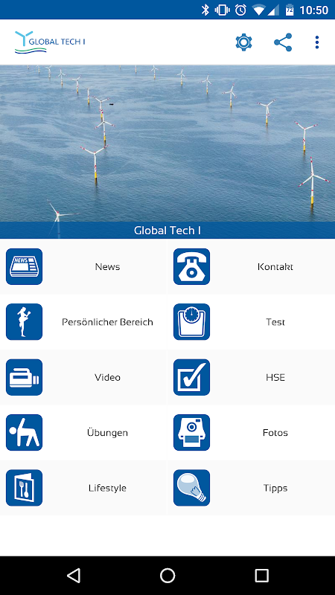Tap the Android back navigation button
335x595 pixels.
[x=74, y=575]
